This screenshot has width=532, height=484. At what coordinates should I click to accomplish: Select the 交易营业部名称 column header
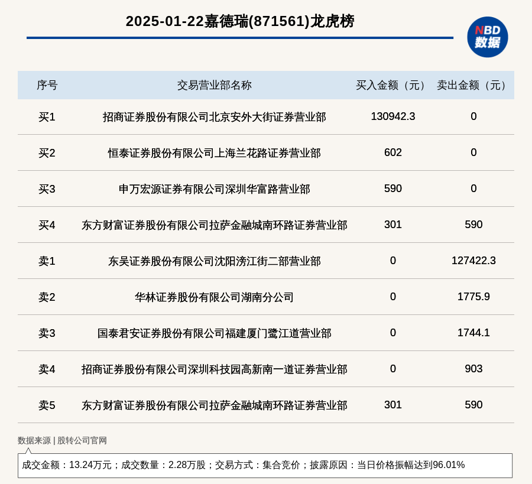215,85
